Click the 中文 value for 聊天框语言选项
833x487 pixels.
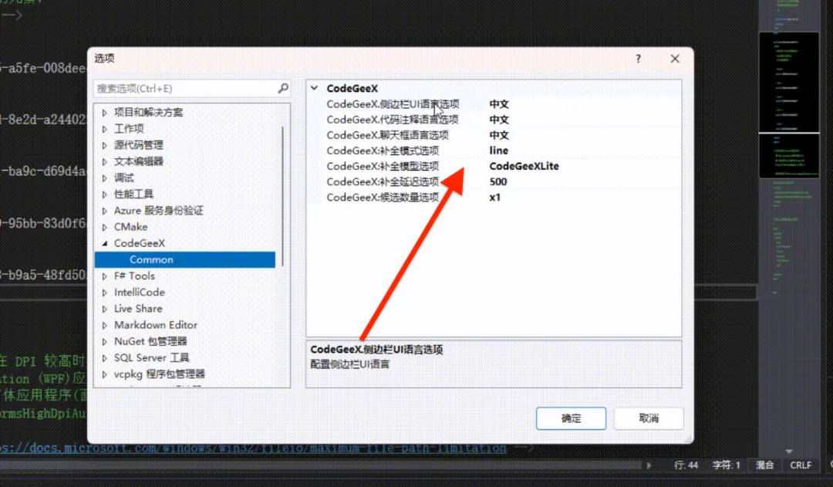[499, 135]
